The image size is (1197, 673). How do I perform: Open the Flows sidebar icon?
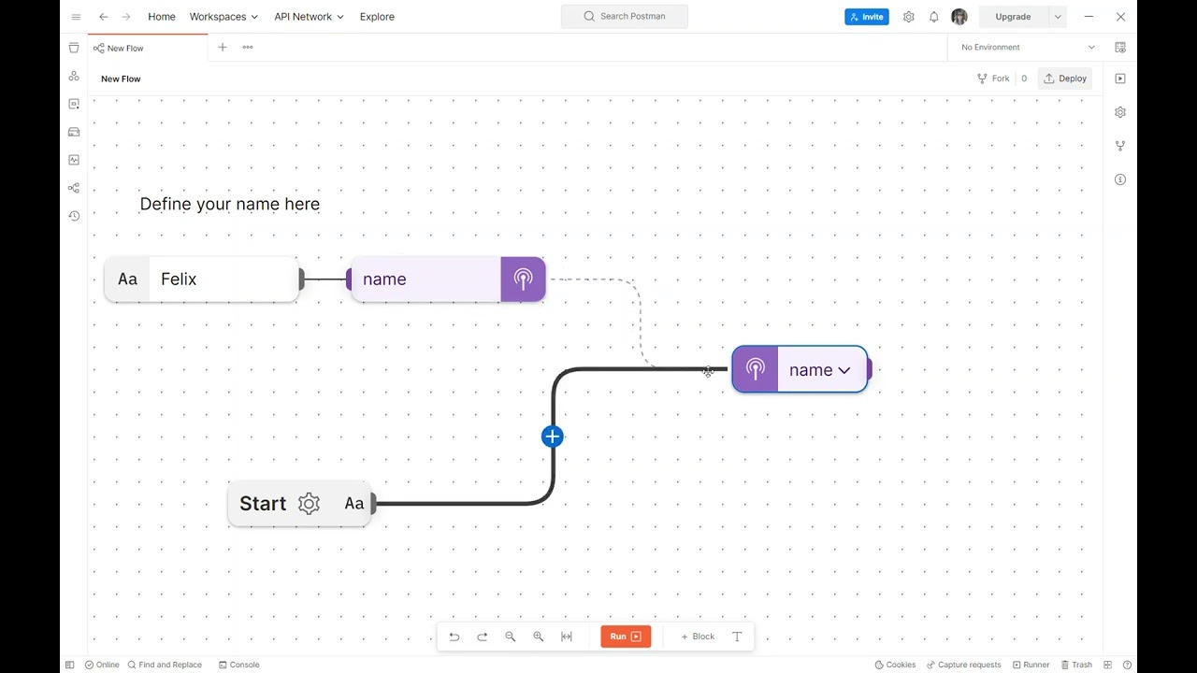tap(74, 188)
